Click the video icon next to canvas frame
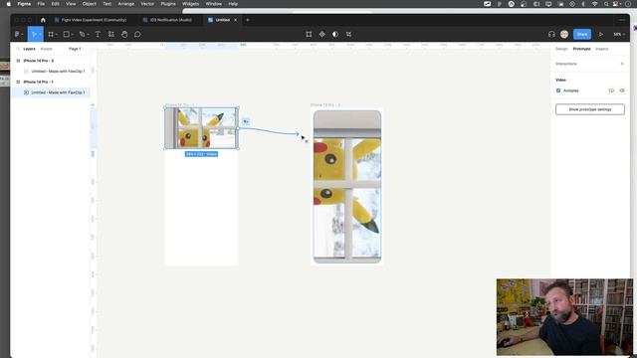The width and height of the screenshot is (637, 358). click(x=246, y=121)
